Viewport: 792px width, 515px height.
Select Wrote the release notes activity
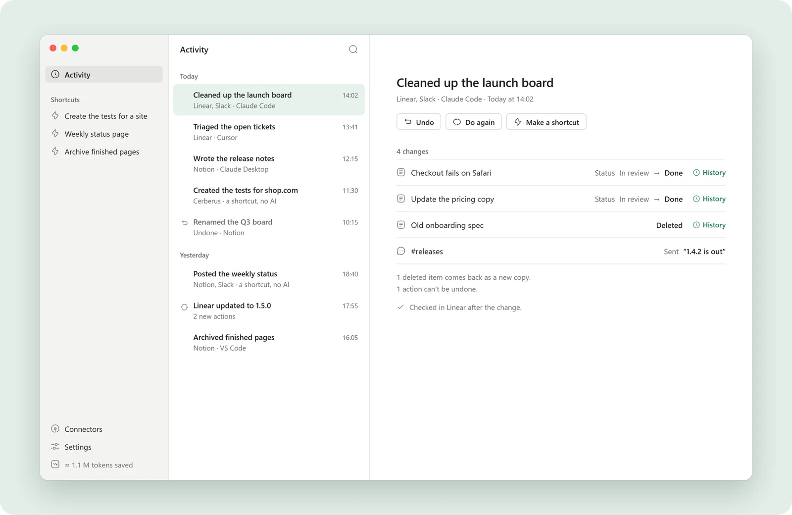click(269, 163)
